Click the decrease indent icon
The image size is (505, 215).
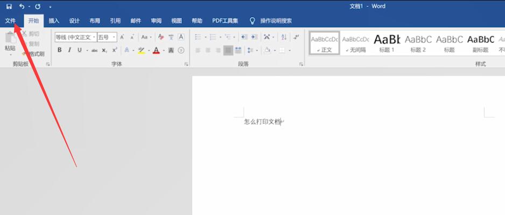click(244, 37)
